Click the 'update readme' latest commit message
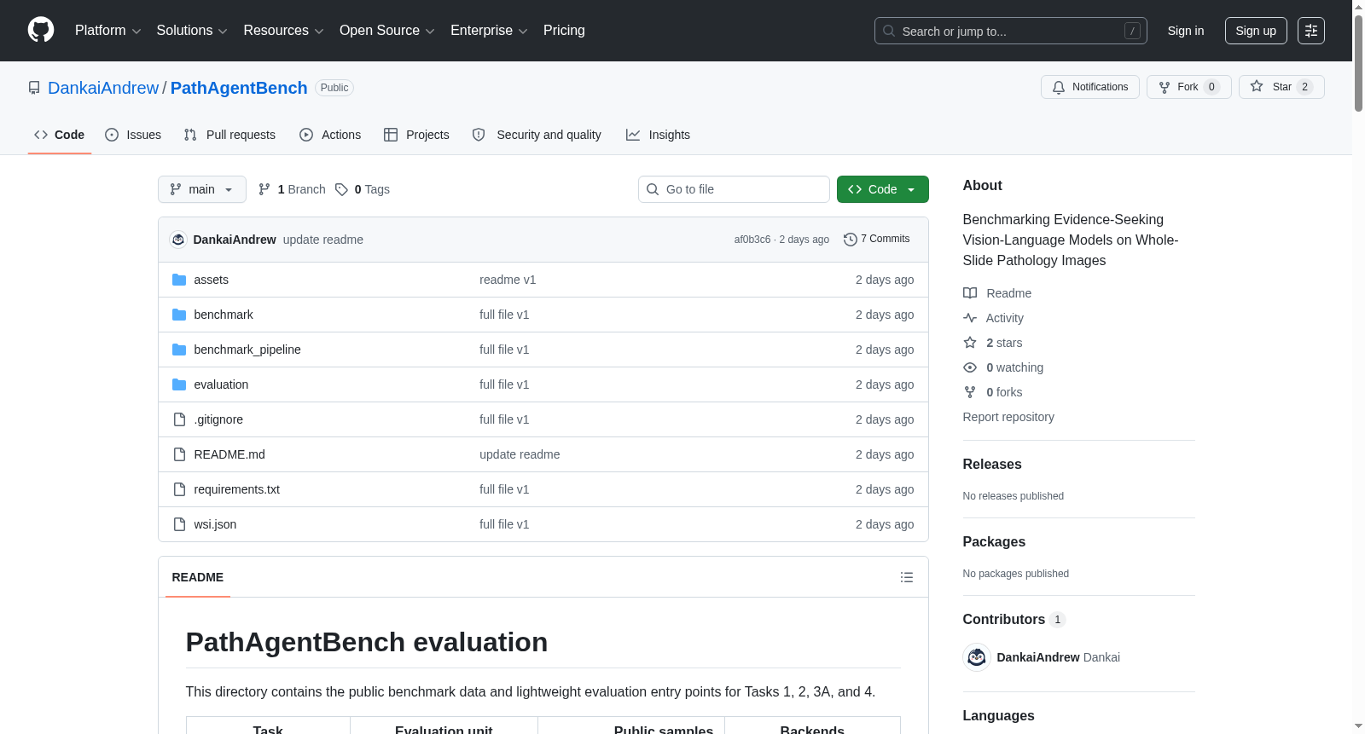 pyautogui.click(x=323, y=240)
